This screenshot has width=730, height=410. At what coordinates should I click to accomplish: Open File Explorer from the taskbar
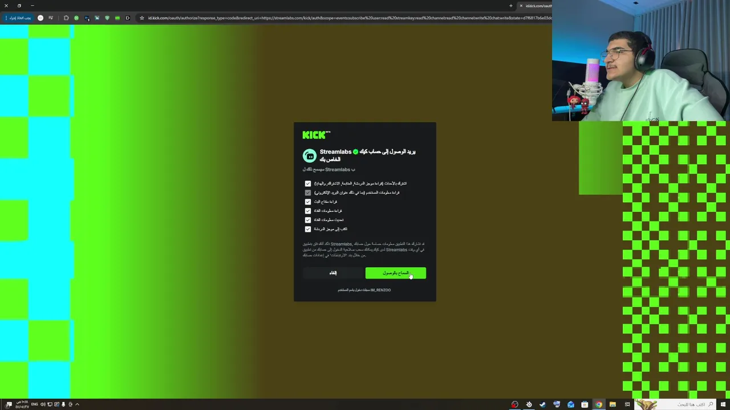tap(613, 404)
